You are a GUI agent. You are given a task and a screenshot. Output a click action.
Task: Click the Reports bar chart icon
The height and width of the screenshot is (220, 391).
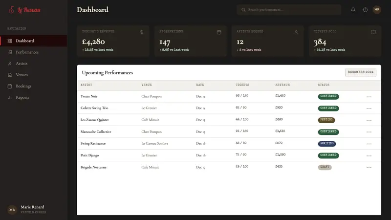coord(10,97)
